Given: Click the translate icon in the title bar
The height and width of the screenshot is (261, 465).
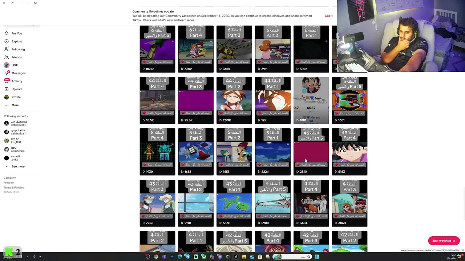Looking at the screenshot, I should click(35, 3).
